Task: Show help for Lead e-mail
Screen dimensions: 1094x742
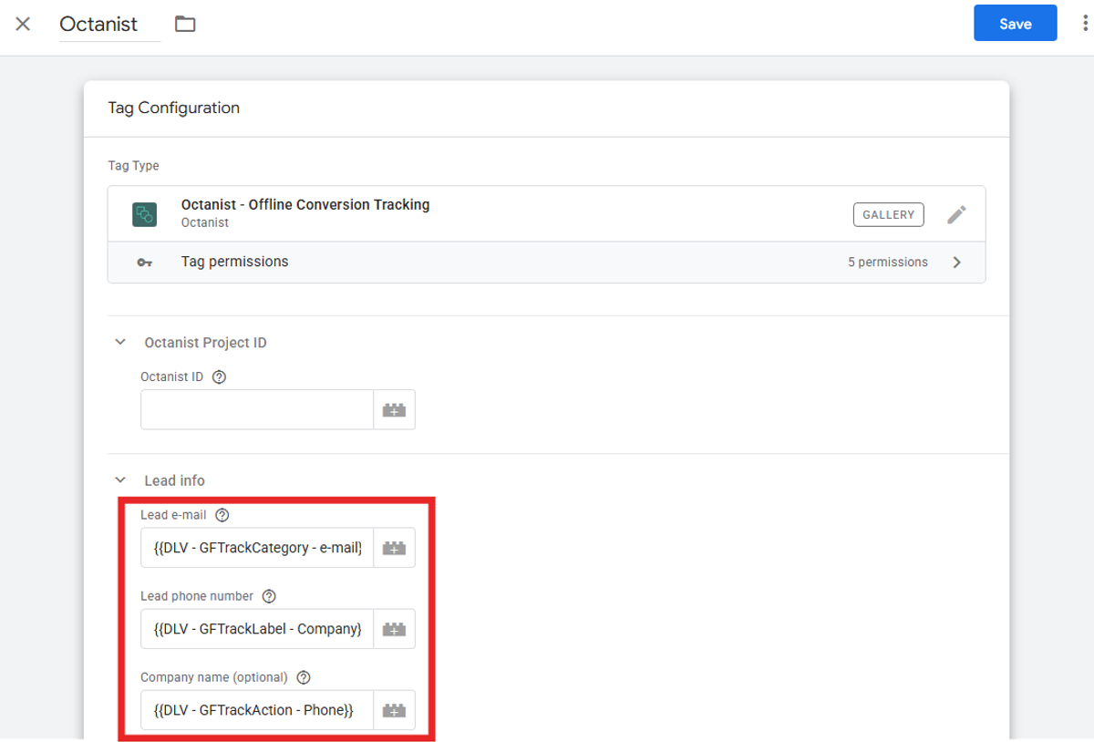Action: (222, 515)
